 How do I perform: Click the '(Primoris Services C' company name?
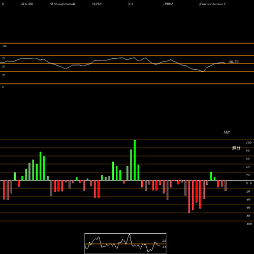pos(213,4)
